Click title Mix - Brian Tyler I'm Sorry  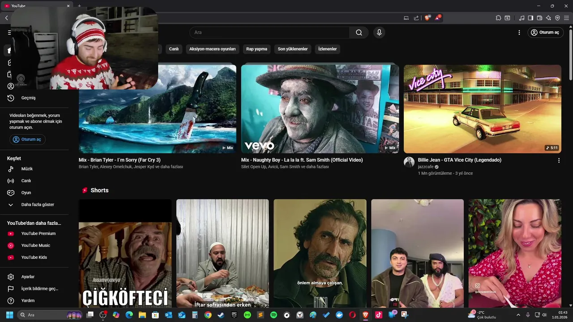[x=120, y=160]
